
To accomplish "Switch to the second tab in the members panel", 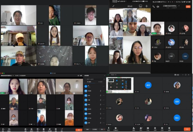I will pyautogui.click(x=100, y=82).
